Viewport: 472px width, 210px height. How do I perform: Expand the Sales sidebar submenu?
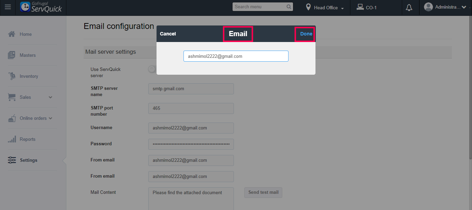(x=50, y=97)
